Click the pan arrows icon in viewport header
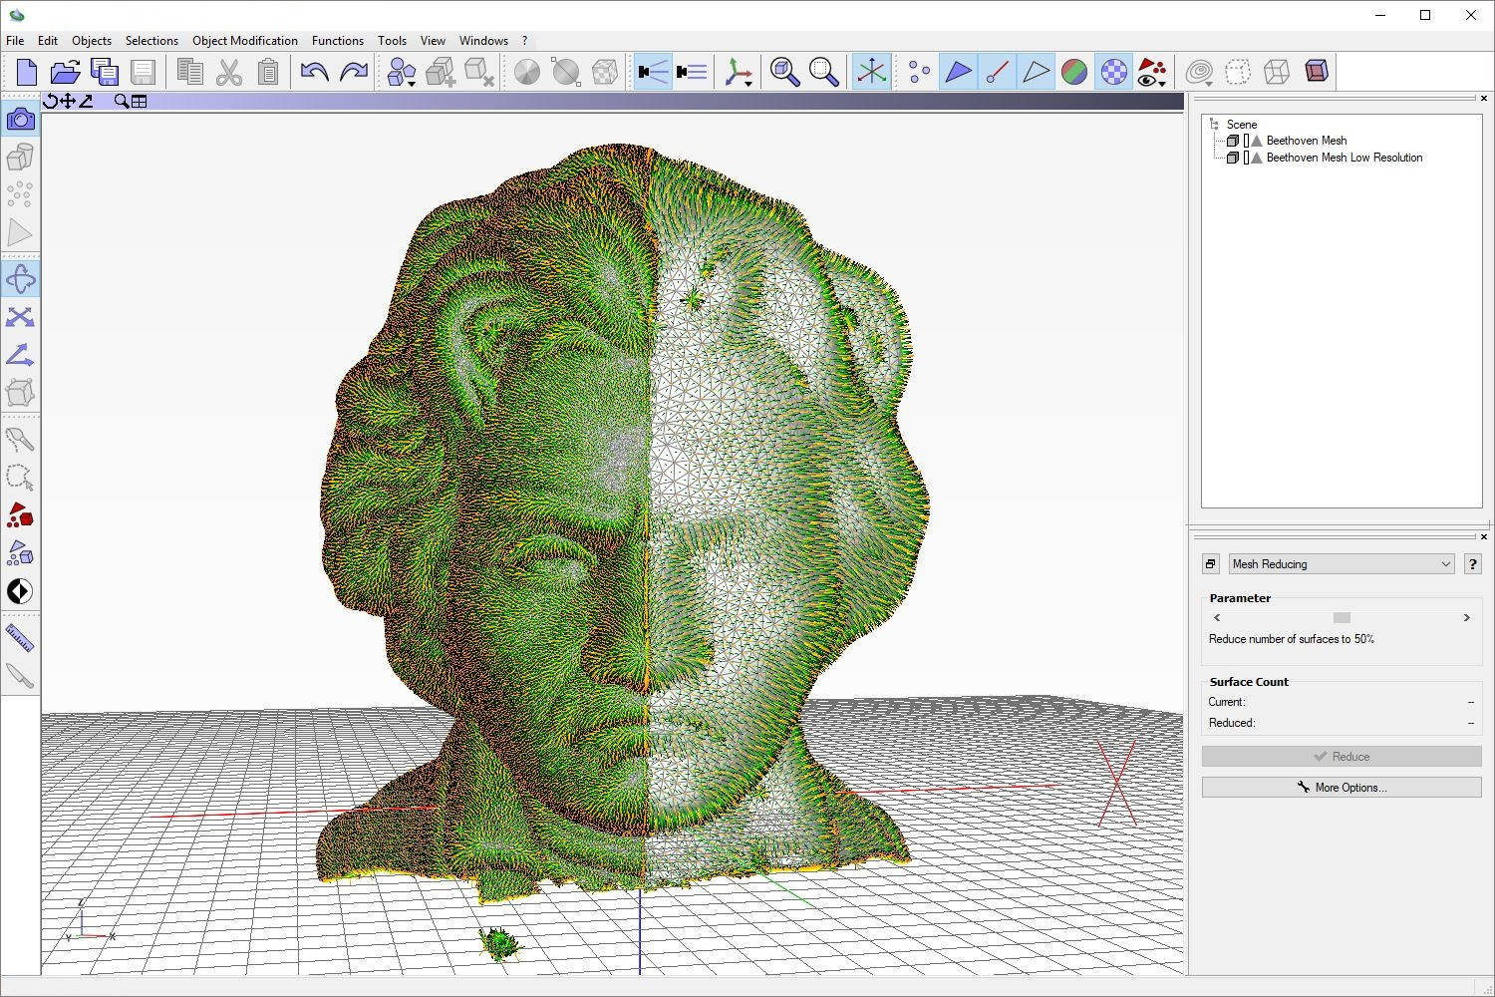The width and height of the screenshot is (1495, 997). (x=67, y=101)
